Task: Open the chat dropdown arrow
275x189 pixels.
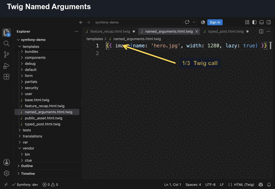Action: point(194,22)
